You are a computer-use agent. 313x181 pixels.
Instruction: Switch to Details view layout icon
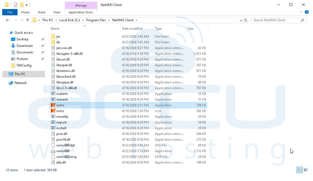point(300,170)
